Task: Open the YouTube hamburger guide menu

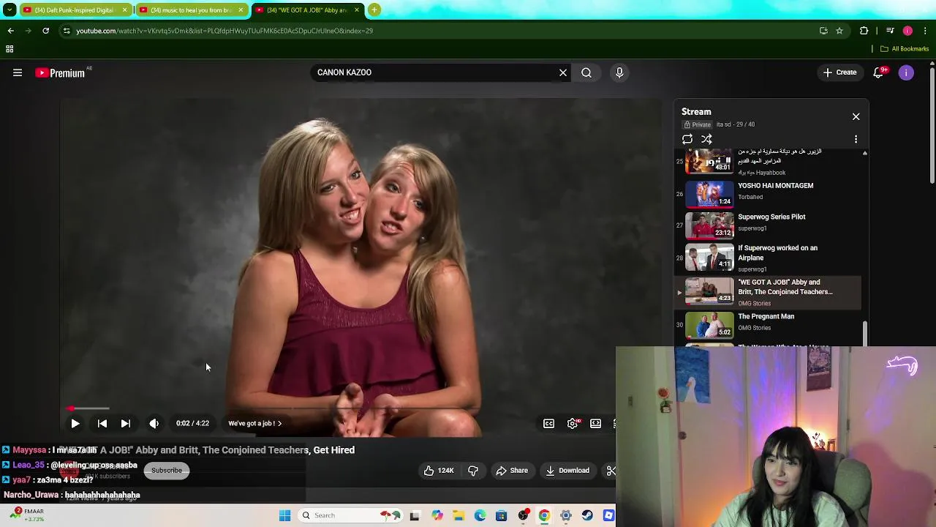Action: pyautogui.click(x=18, y=72)
